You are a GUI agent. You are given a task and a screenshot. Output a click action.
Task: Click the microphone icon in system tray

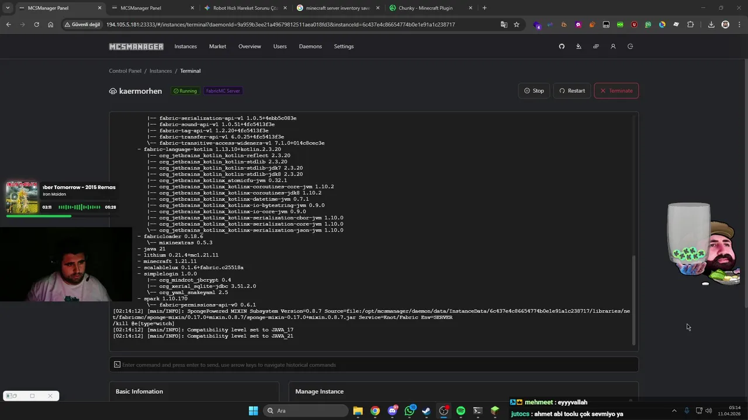(687, 411)
